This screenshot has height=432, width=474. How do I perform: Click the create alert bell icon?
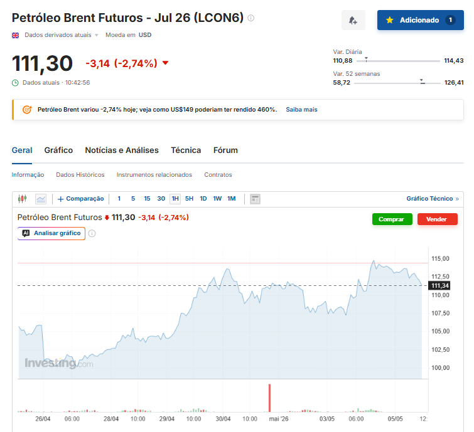click(x=353, y=20)
